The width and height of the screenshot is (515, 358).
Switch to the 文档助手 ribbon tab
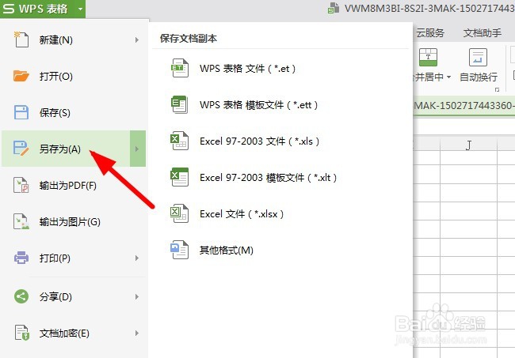click(483, 32)
